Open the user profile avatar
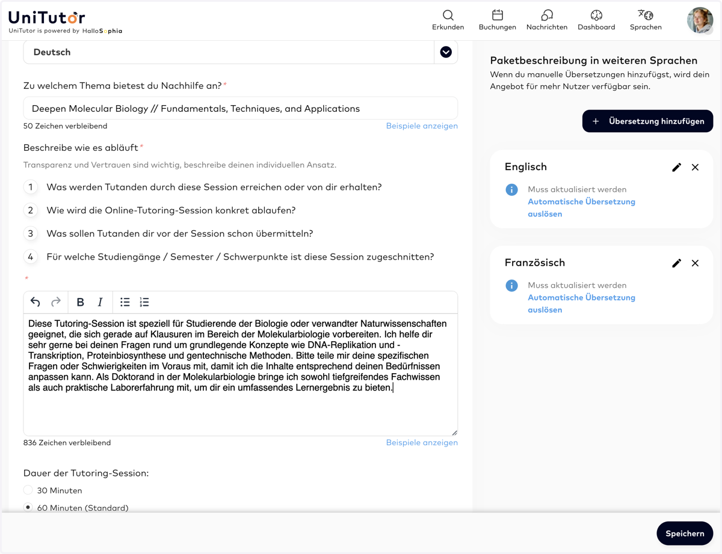The height and width of the screenshot is (554, 722). click(x=700, y=20)
